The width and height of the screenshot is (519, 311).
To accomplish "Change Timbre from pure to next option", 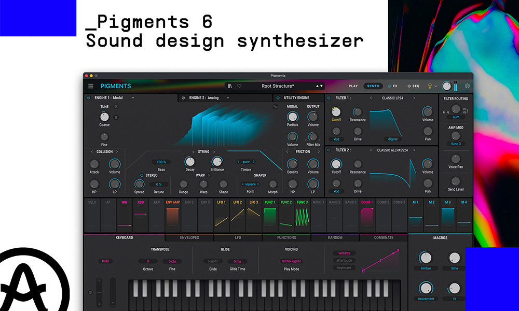I will point(254,162).
